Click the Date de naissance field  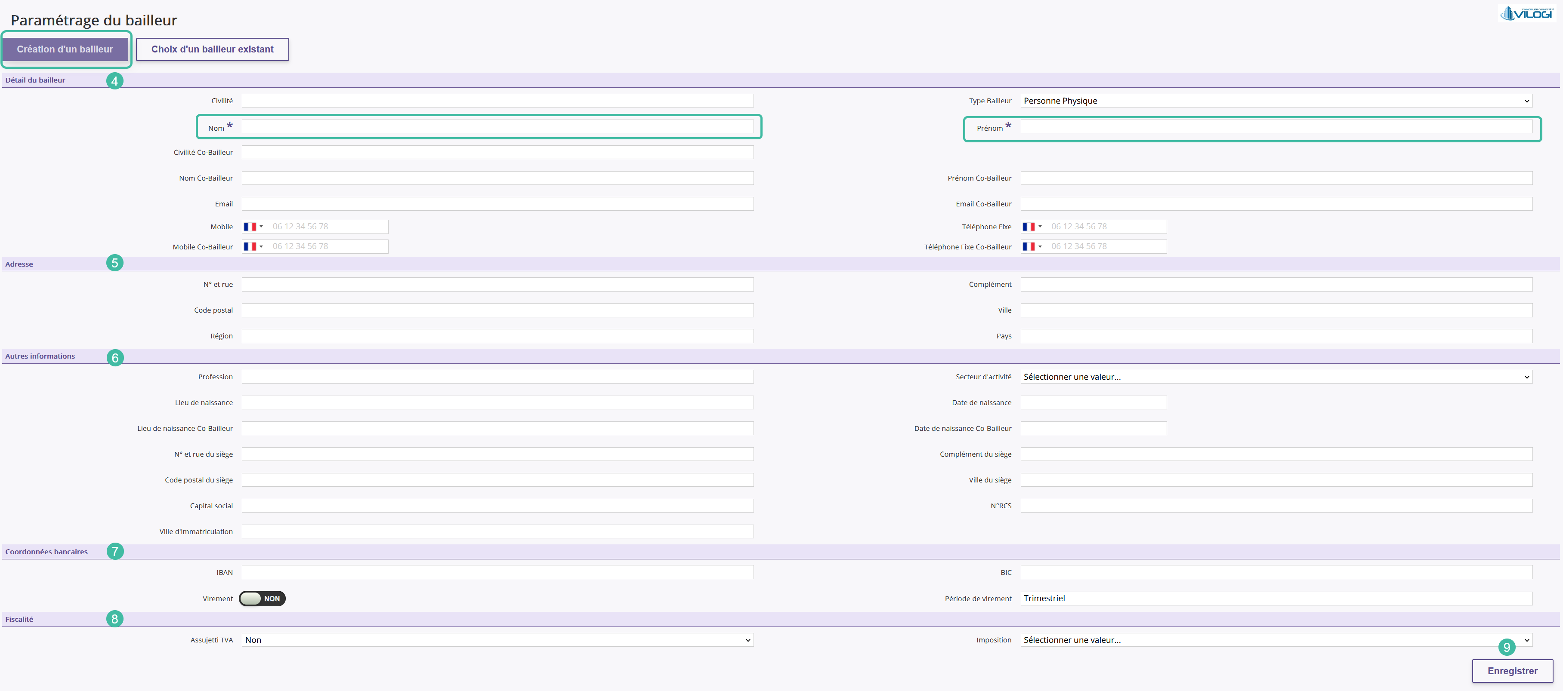click(1093, 402)
